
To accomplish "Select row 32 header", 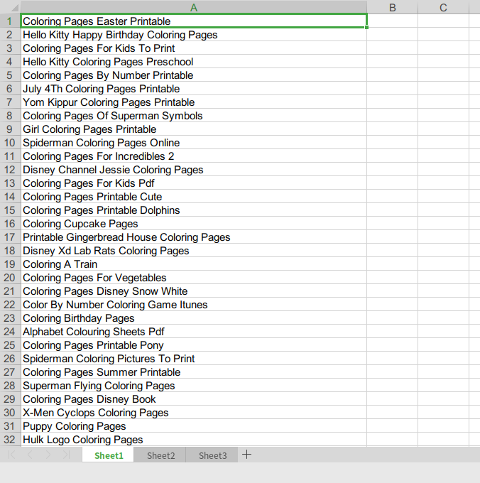I will [x=10, y=440].
